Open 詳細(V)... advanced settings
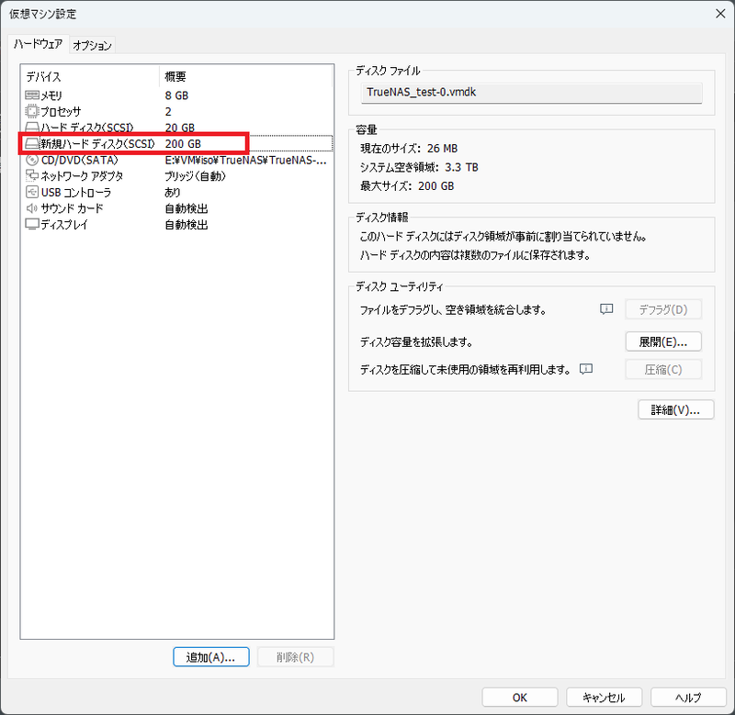This screenshot has height=715, width=735. pos(675,409)
